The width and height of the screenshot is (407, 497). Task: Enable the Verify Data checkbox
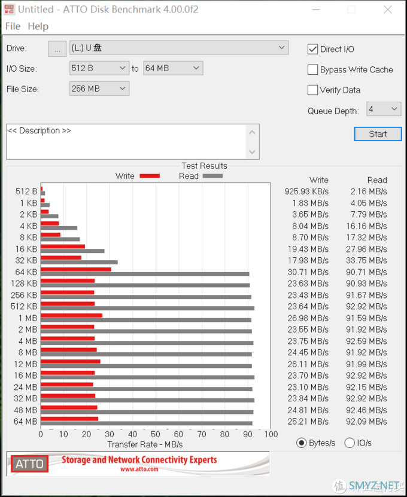click(312, 90)
